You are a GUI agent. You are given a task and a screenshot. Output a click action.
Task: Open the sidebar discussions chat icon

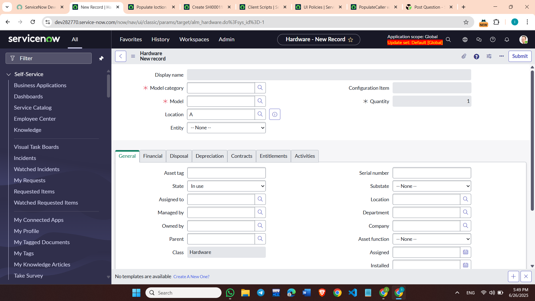(x=479, y=40)
